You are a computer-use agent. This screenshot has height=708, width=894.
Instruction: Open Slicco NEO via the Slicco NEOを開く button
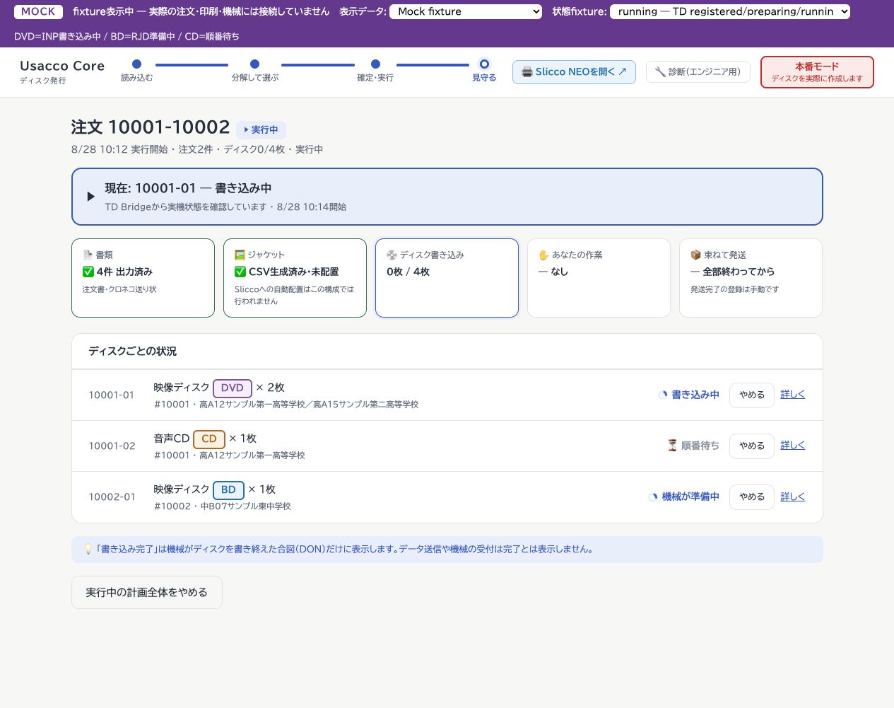tap(574, 71)
